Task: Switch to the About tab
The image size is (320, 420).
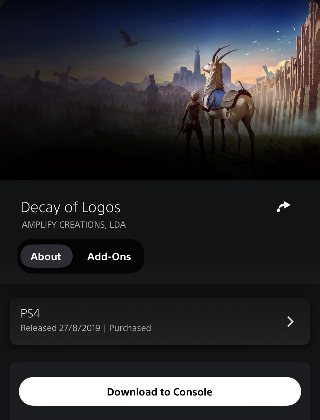Action: pyautogui.click(x=46, y=256)
